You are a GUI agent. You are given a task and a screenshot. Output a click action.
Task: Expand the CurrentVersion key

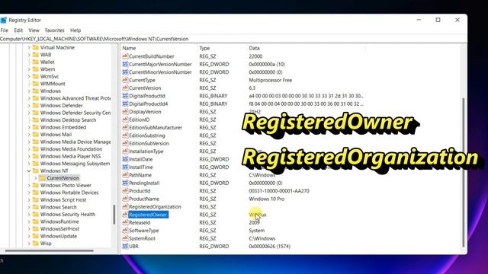click(36, 178)
